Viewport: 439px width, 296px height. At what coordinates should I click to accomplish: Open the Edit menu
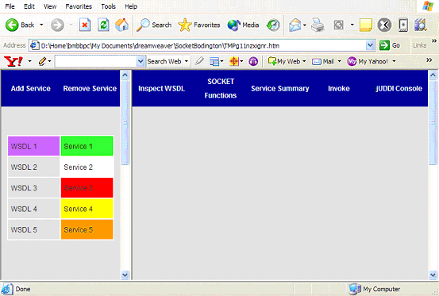[29, 6]
